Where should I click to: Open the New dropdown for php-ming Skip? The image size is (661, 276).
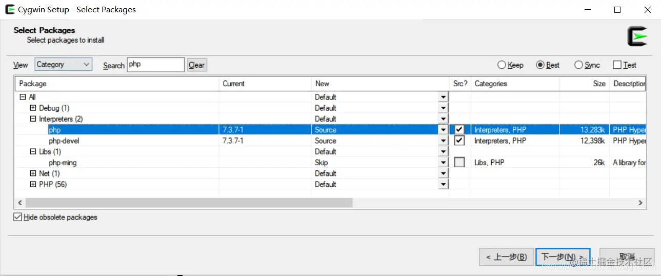click(x=444, y=163)
